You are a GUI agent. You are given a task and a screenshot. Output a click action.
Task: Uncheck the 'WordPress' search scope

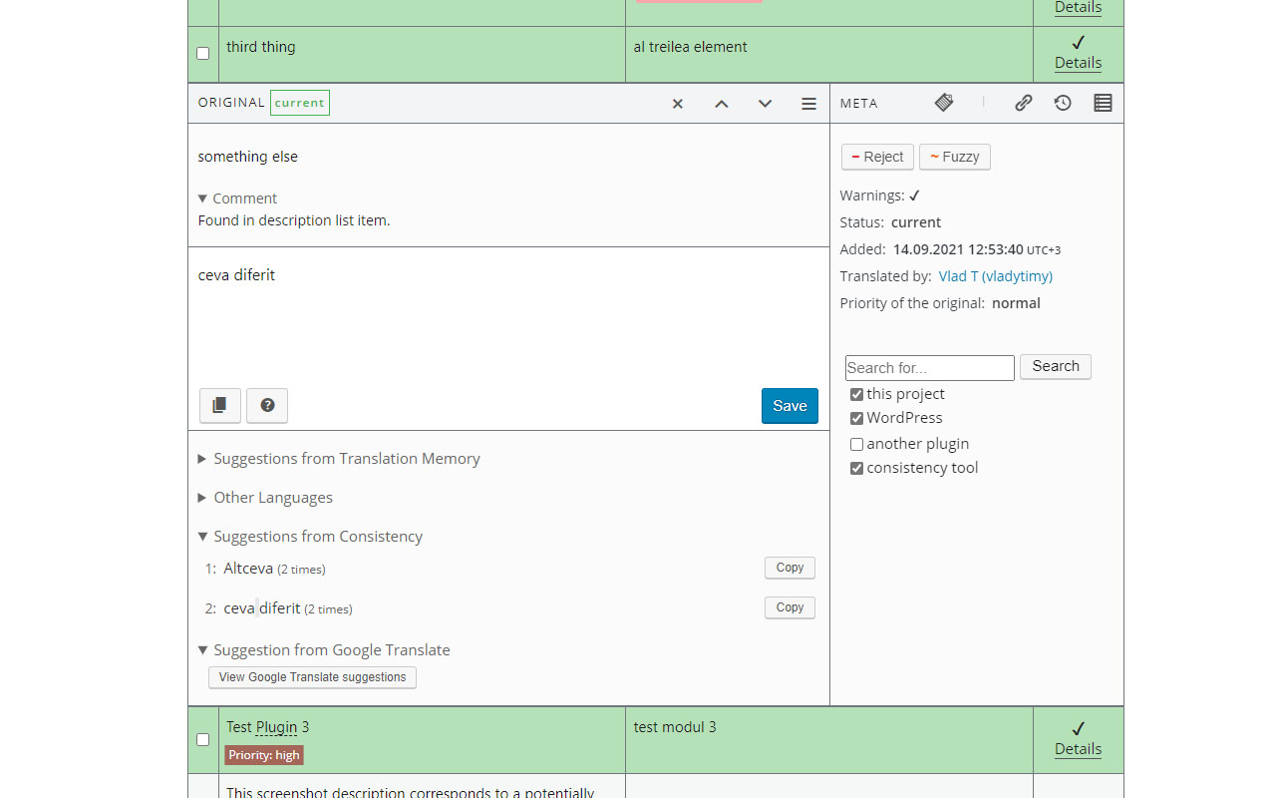point(856,419)
